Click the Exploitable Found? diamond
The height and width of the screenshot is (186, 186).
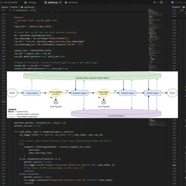103,93
